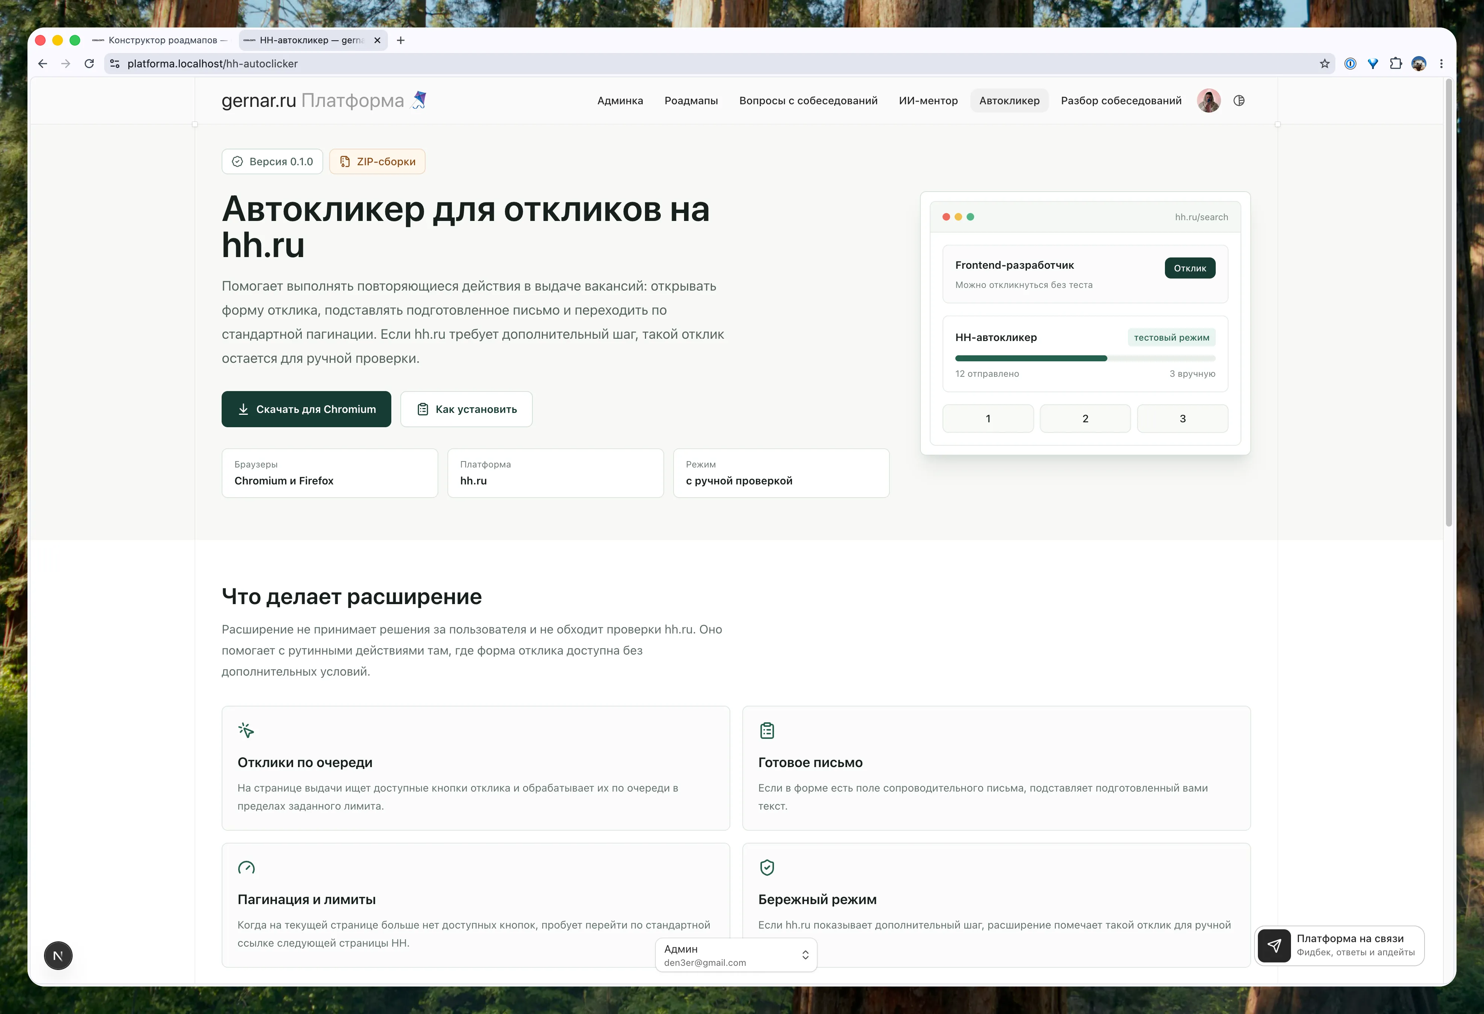Click the kite logo icon next to Платформа
The height and width of the screenshot is (1014, 1484).
click(419, 100)
